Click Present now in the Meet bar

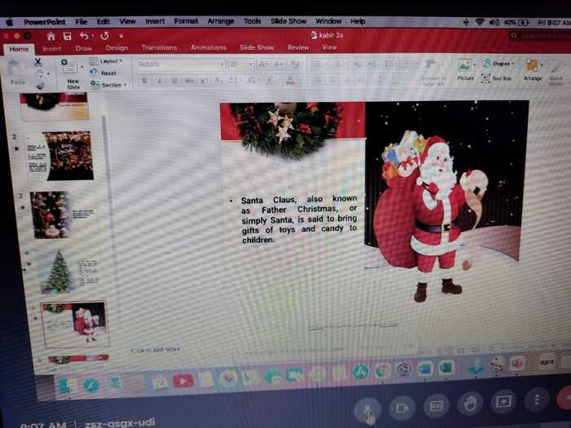(503, 402)
